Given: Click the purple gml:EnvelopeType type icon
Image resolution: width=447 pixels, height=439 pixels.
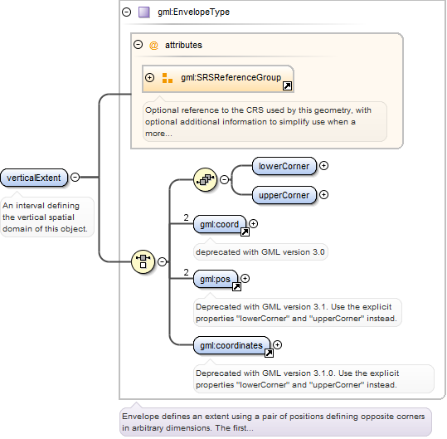Looking at the screenshot, I should tap(144, 12).
